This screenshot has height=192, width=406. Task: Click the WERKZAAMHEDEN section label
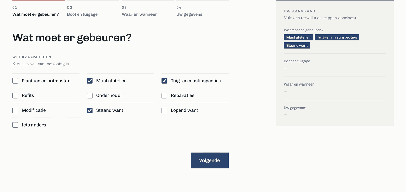(32, 57)
